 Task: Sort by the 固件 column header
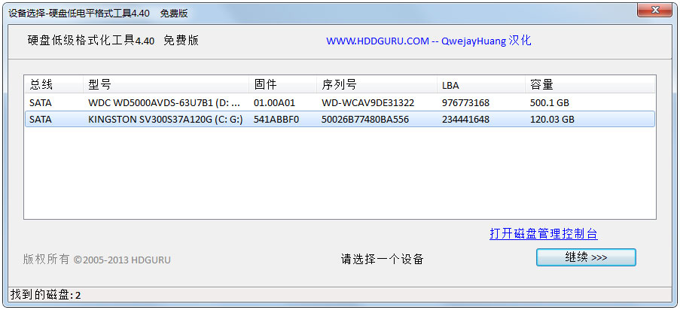click(282, 84)
